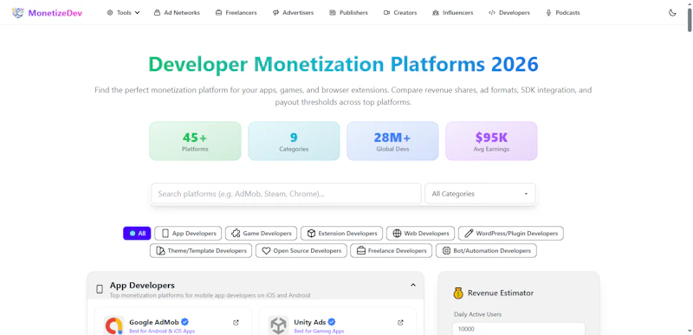Filter by Bot/Automation Developers chip
Screen dimensions: 693x335
[486, 251]
